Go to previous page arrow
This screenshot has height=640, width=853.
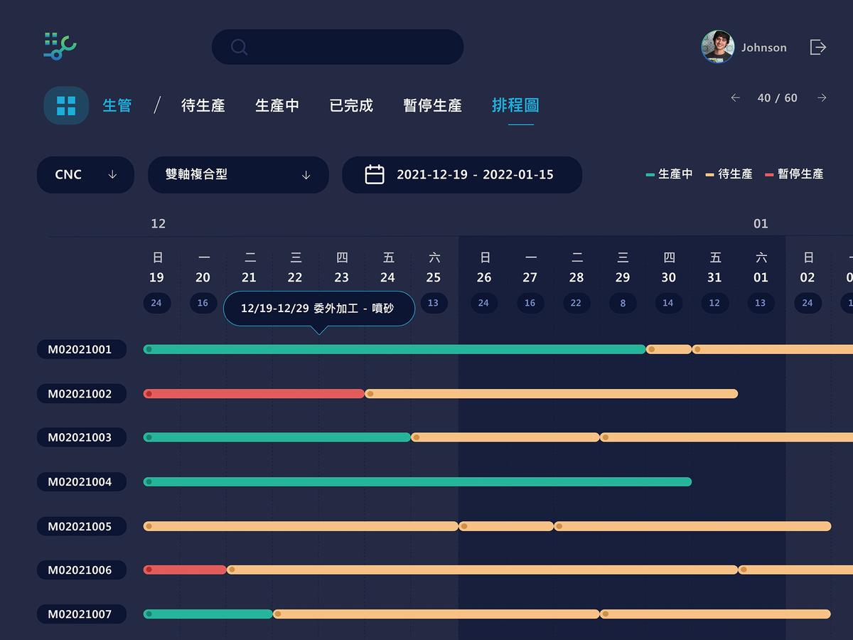point(735,98)
